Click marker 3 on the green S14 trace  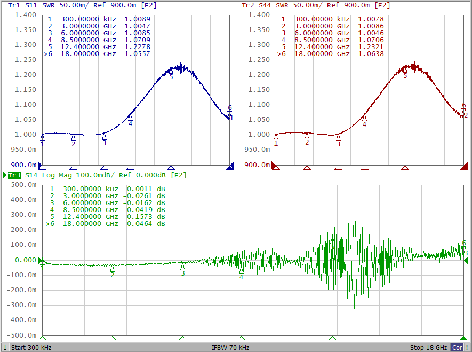point(182,266)
